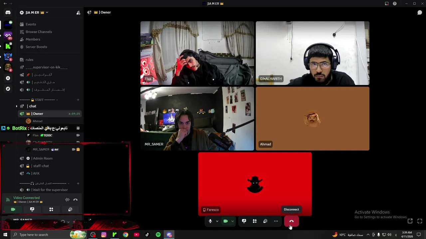Open the Members list
426x239 pixels.
(50, 39)
